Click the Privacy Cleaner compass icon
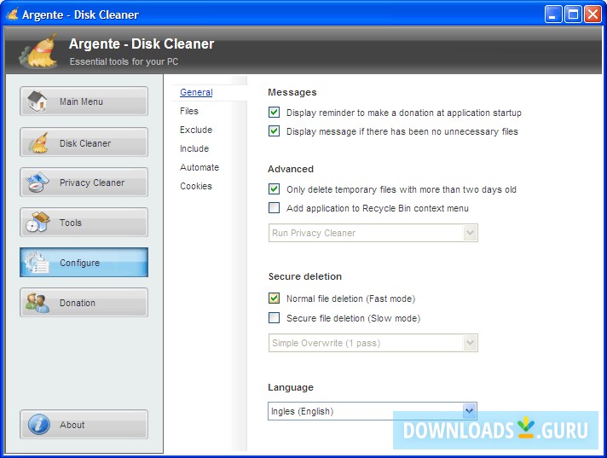The height and width of the screenshot is (458, 607). (x=37, y=183)
